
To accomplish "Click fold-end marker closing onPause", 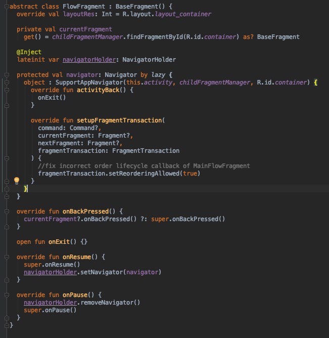I will click(7, 318).
